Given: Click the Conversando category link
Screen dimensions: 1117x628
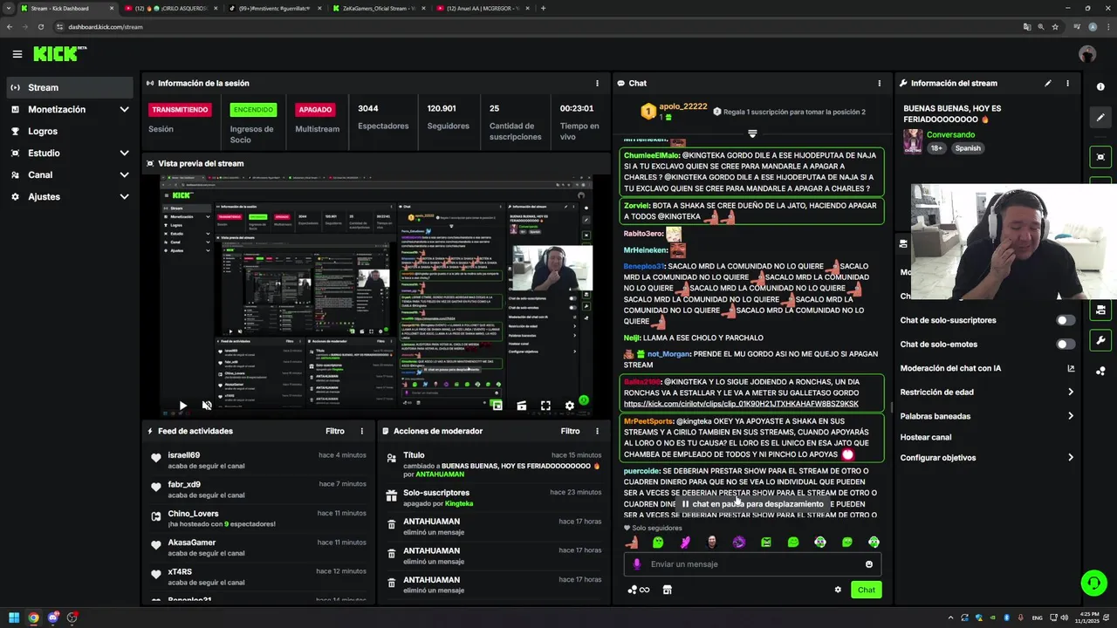Looking at the screenshot, I should [x=950, y=134].
